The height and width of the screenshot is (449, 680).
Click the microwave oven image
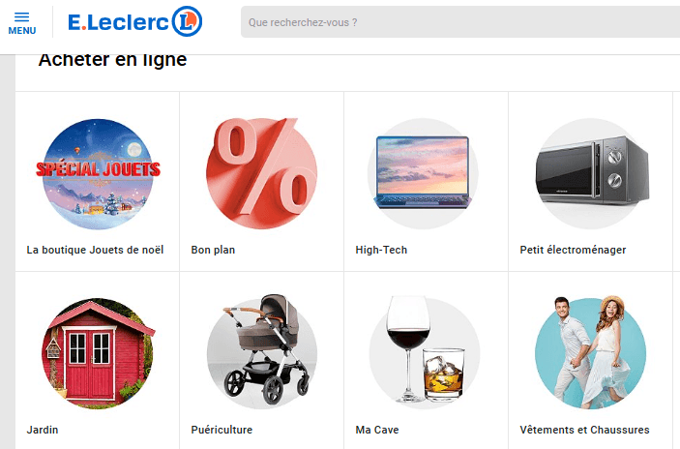tap(592, 173)
